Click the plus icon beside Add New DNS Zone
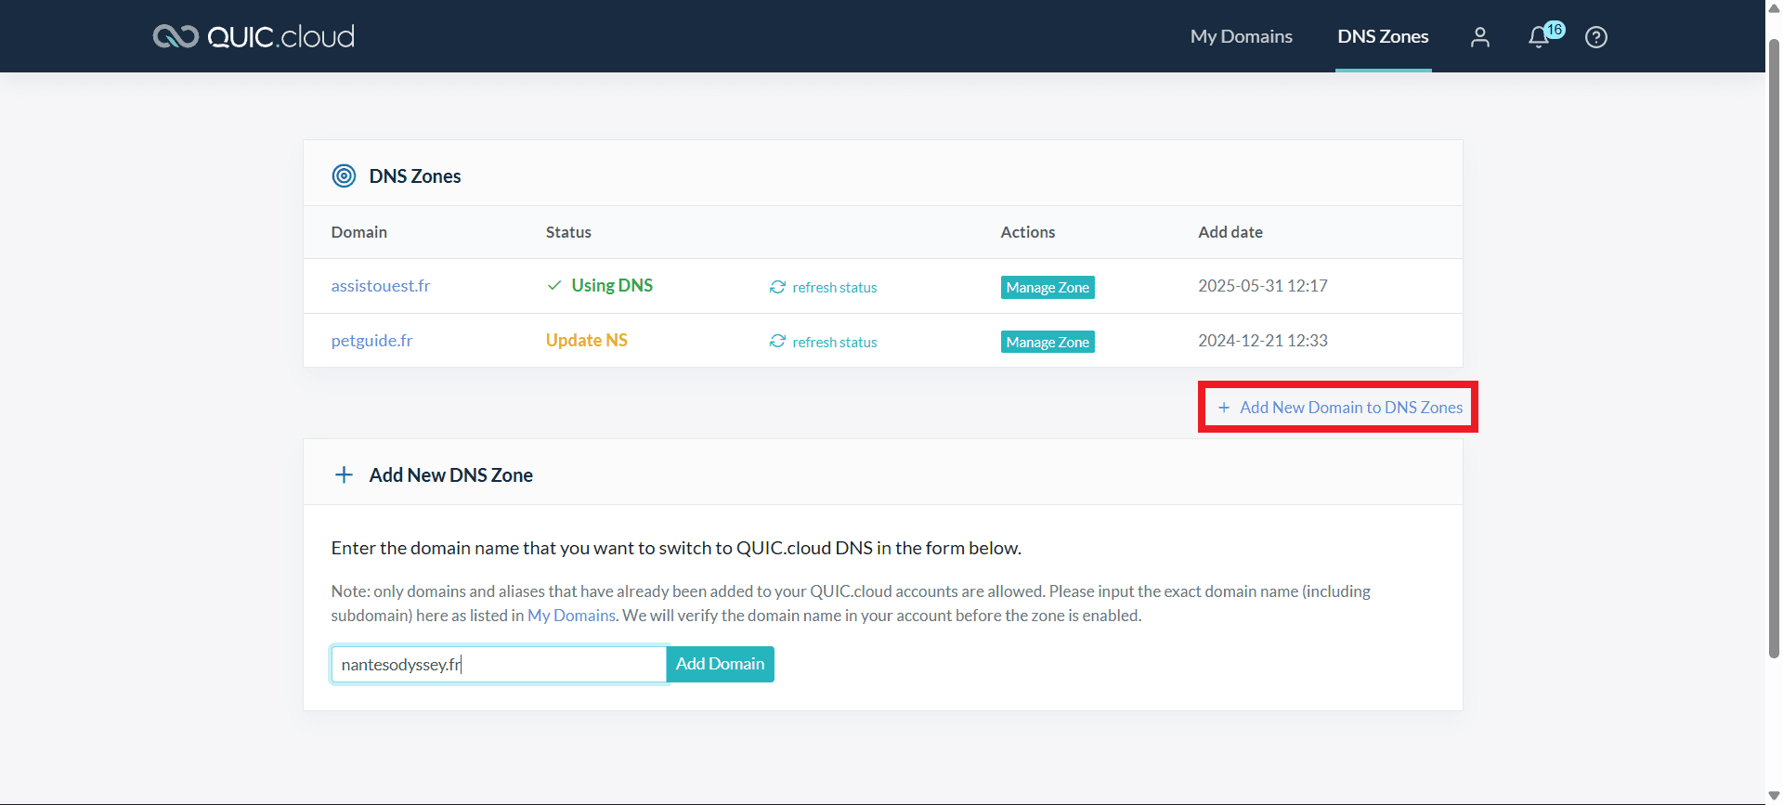Image resolution: width=1783 pixels, height=805 pixels. pos(344,475)
